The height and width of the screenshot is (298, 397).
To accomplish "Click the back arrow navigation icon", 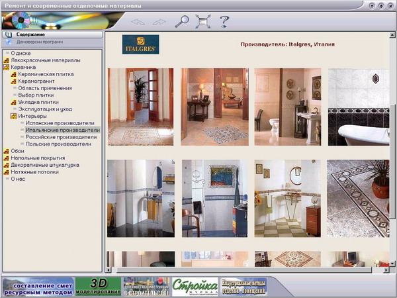I will (x=138, y=22).
